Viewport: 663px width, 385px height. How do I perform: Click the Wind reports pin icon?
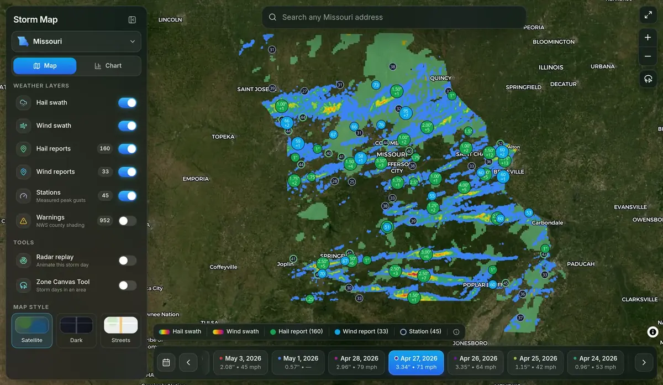pyautogui.click(x=23, y=172)
